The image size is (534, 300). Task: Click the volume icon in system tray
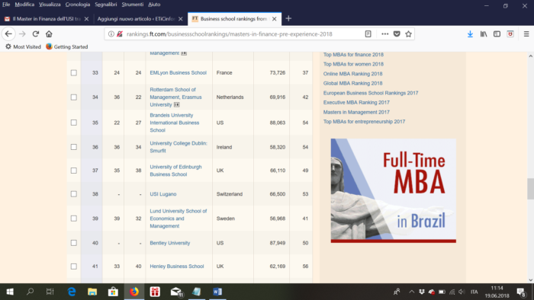[462, 292]
